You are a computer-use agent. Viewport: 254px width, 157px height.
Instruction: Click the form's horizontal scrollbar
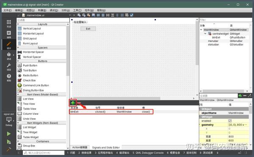tap(116, 98)
